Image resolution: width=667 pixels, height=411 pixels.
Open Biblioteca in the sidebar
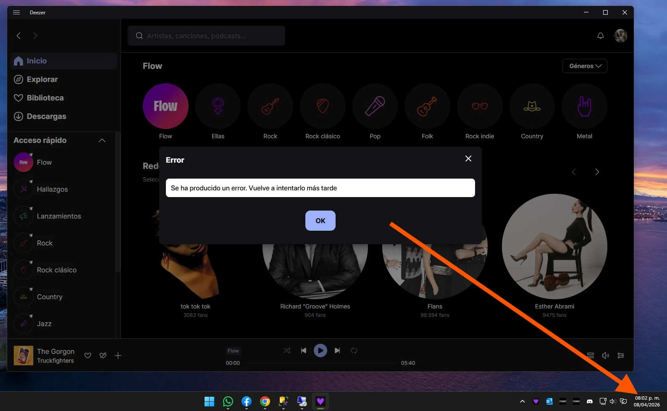click(x=64, y=98)
